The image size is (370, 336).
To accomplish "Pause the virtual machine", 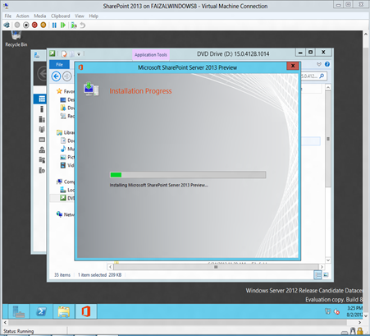I will pos(54,25).
